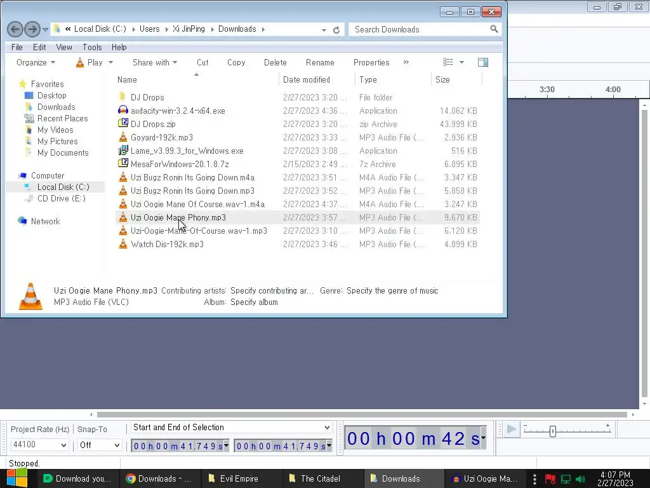Select Uzi Bugz Ronin Its Going Down.m4a
The width and height of the screenshot is (650, 488).
192,177
